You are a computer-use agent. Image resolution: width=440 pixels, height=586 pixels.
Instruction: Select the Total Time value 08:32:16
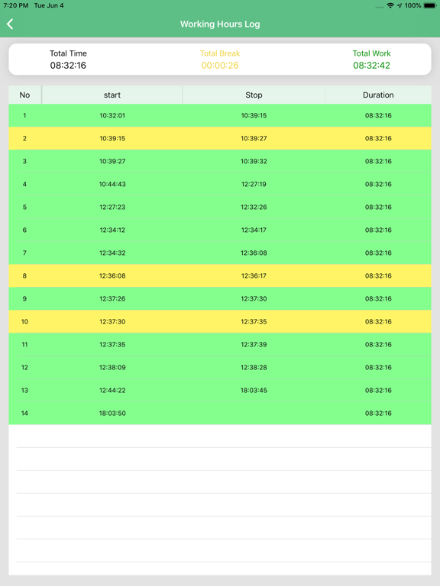click(68, 66)
